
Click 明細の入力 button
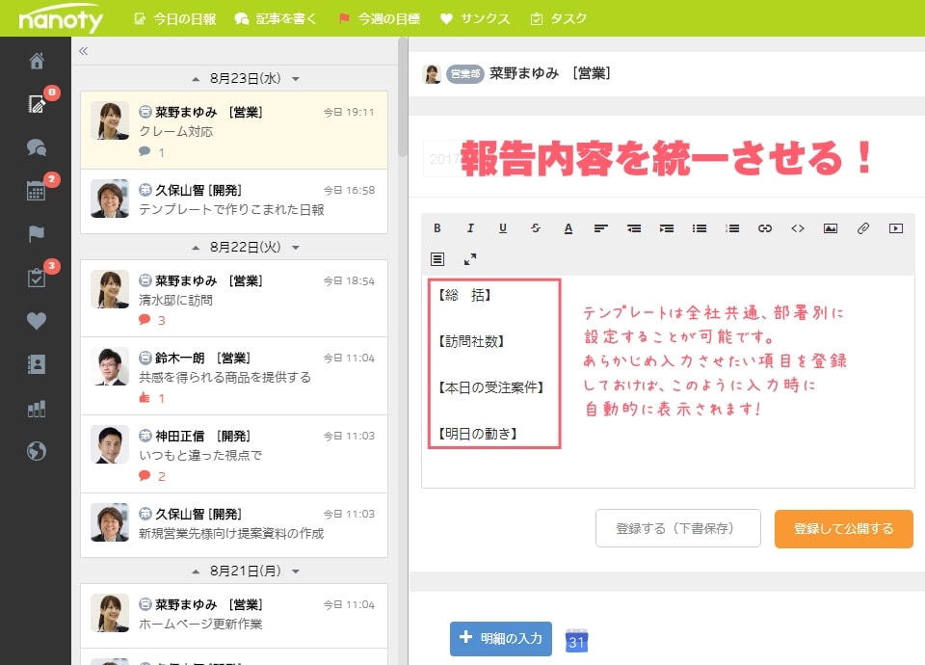[501, 638]
